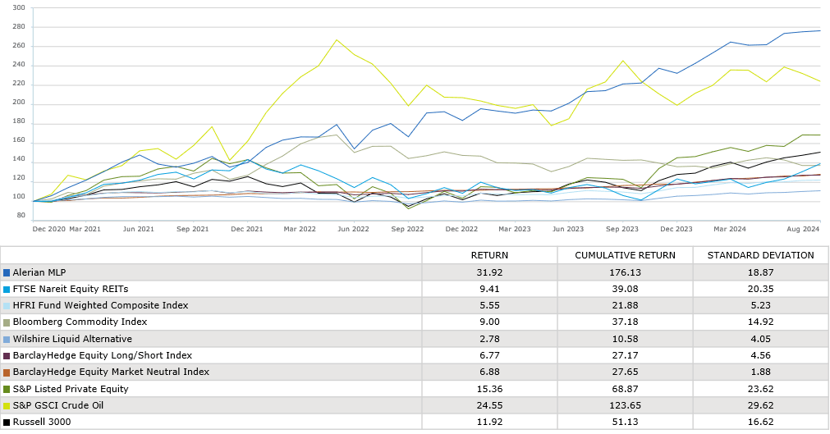Screen dimensions: 830x434
Task: Click the Alerian MLP blue color swatch
Action: point(7,272)
